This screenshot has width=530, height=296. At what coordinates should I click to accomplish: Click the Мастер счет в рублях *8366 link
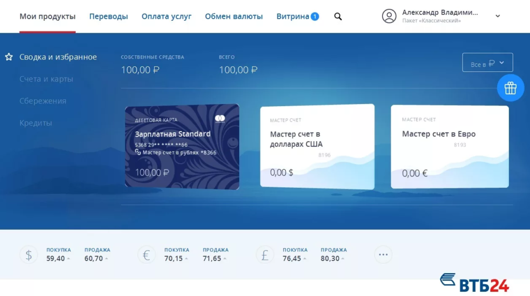pyautogui.click(x=180, y=152)
